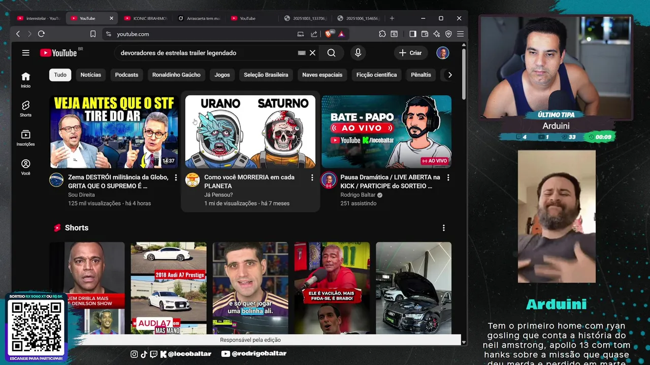Open the Sou Direita channel avatar
This screenshot has width=650, height=365.
tap(56, 180)
